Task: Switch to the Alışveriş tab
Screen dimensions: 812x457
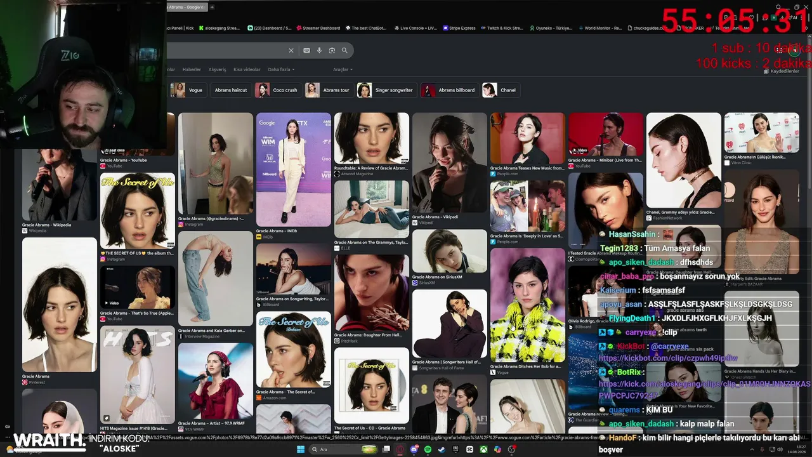Action: [x=218, y=70]
